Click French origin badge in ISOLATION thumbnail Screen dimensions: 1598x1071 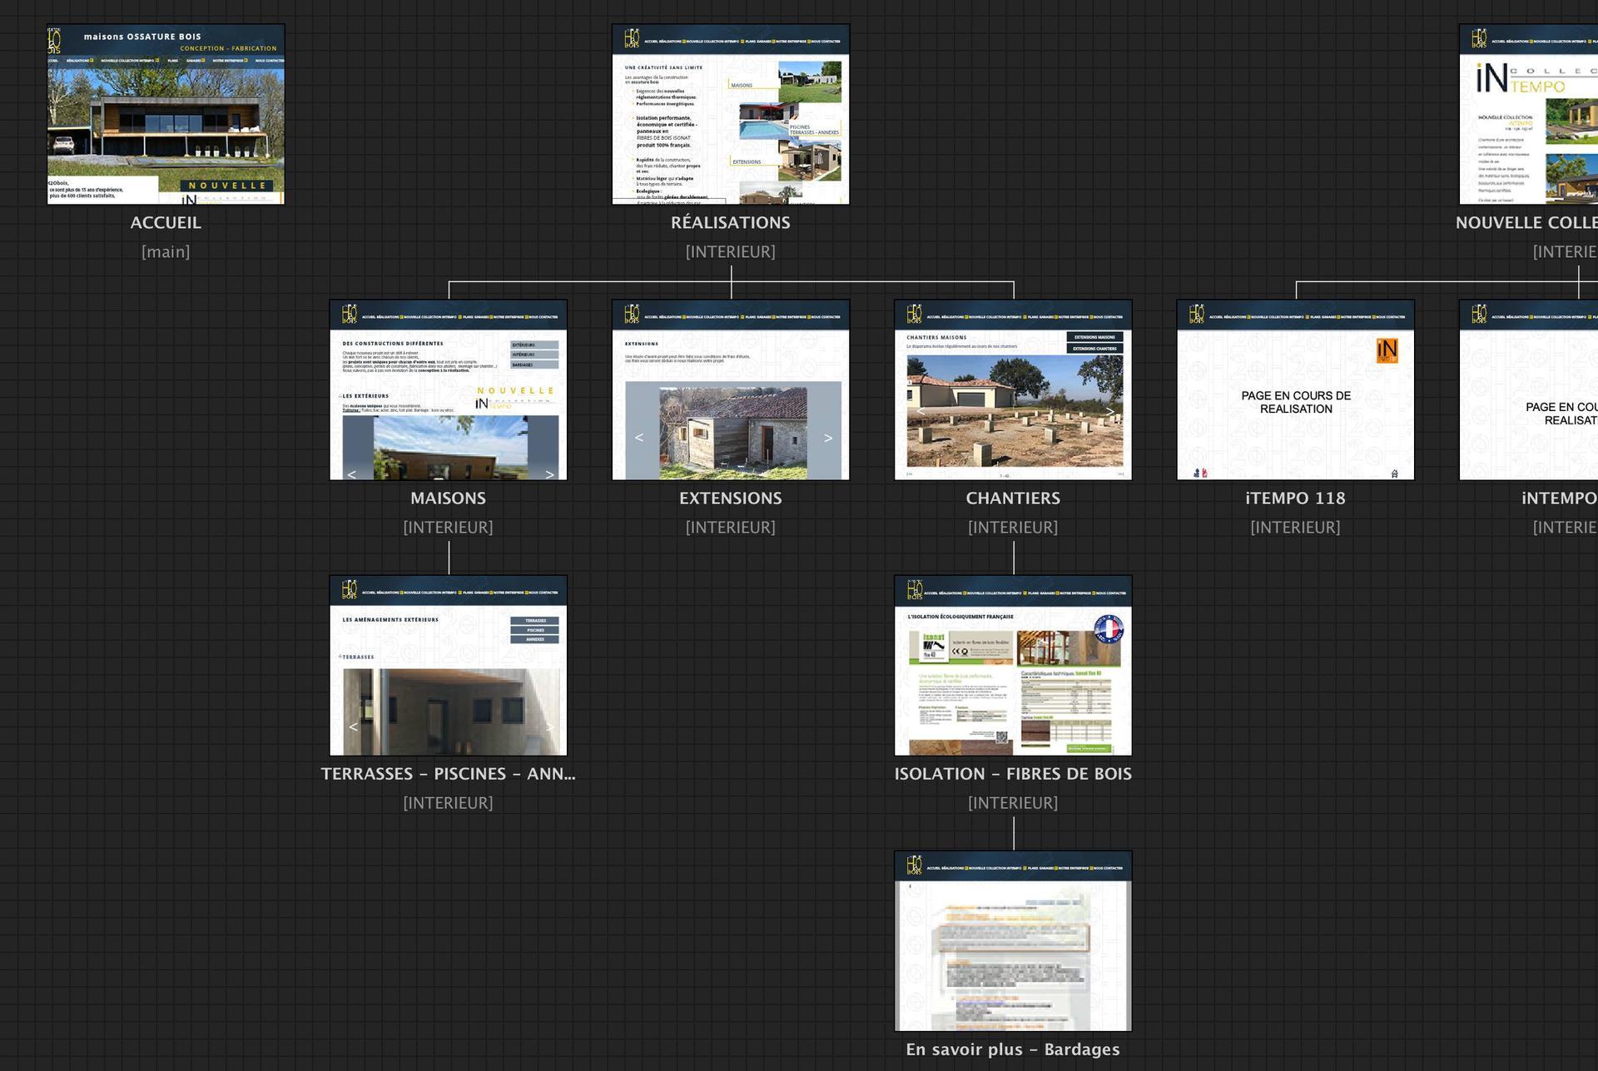pos(1108,629)
